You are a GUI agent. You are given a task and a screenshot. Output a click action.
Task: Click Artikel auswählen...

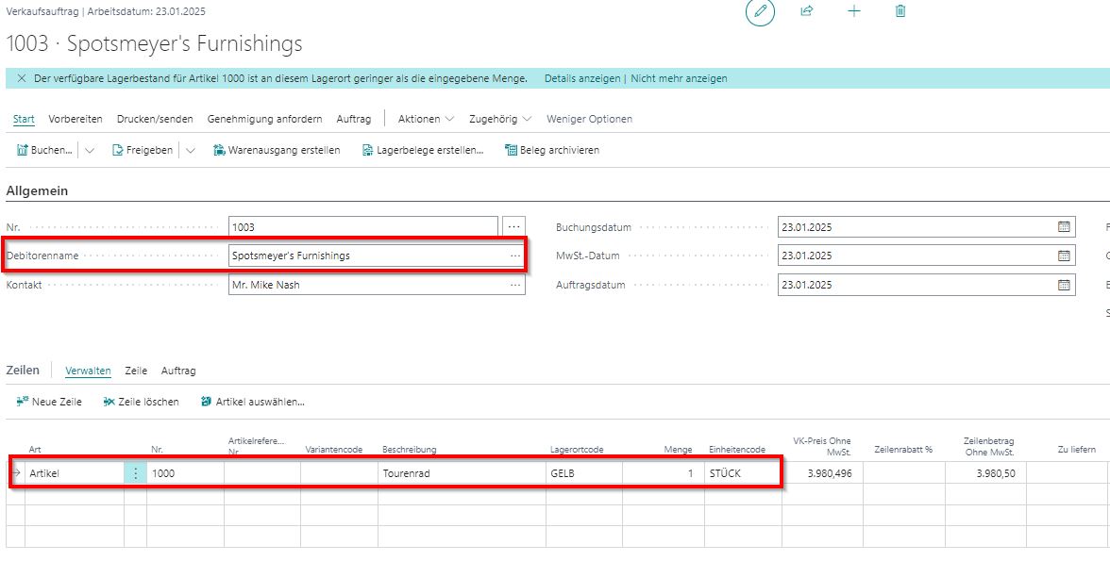[x=253, y=402]
